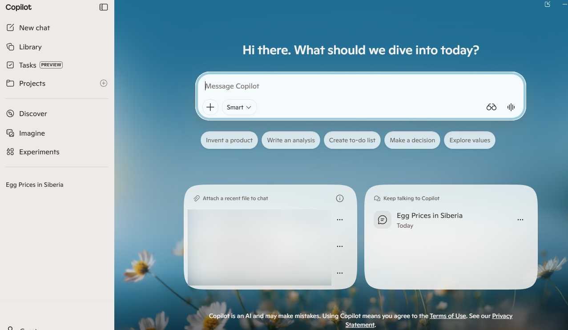Open the Terms of Use link
The height and width of the screenshot is (330, 568).
click(448, 316)
